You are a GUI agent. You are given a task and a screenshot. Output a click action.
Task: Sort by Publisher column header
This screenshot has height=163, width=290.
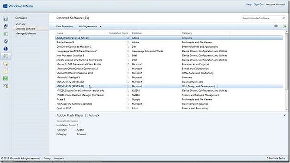pos(137,33)
